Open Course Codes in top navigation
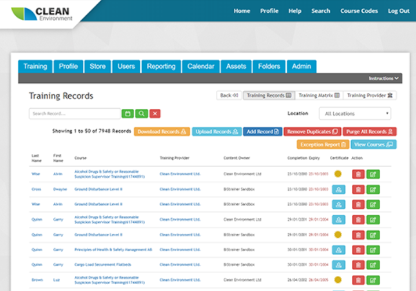Screen dimensions: 416x291 [x=359, y=11]
